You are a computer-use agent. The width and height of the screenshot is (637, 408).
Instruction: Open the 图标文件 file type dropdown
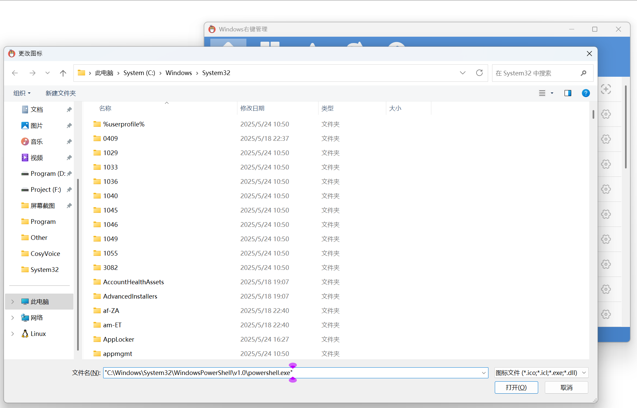[x=541, y=373]
